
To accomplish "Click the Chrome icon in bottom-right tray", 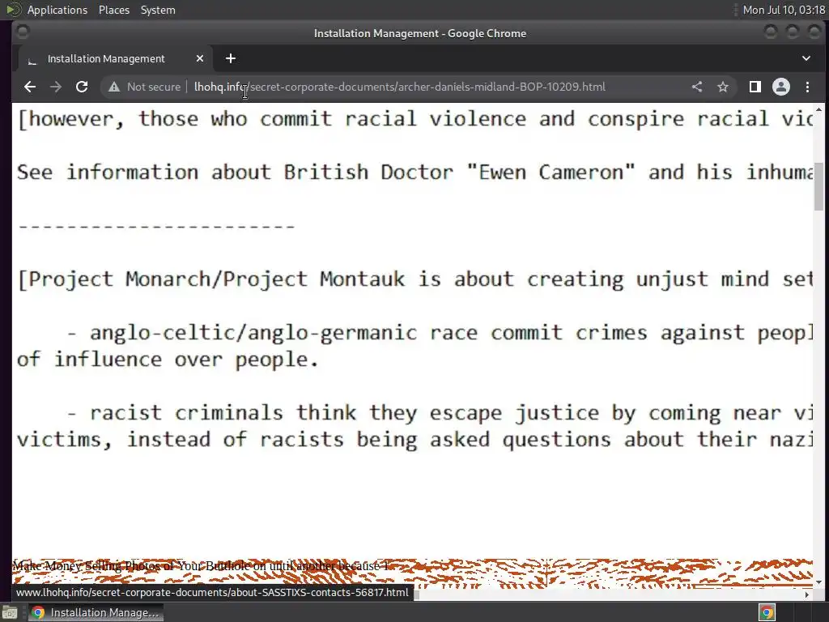I will click(767, 612).
